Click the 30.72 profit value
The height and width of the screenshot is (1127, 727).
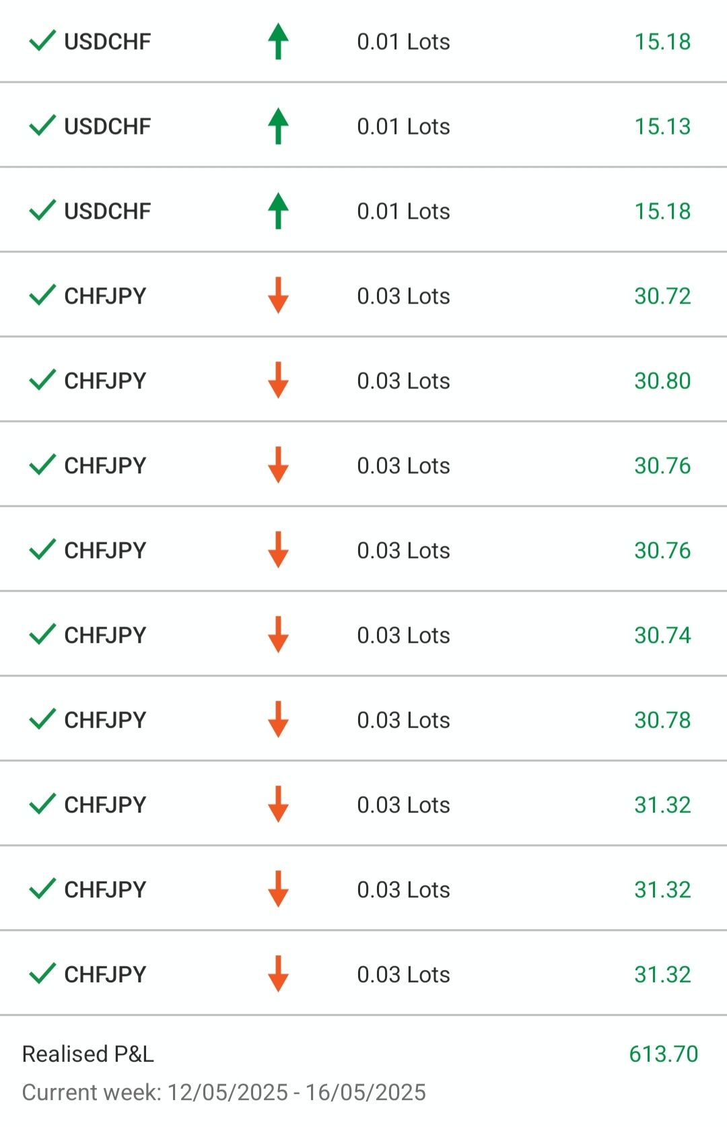coord(662,296)
